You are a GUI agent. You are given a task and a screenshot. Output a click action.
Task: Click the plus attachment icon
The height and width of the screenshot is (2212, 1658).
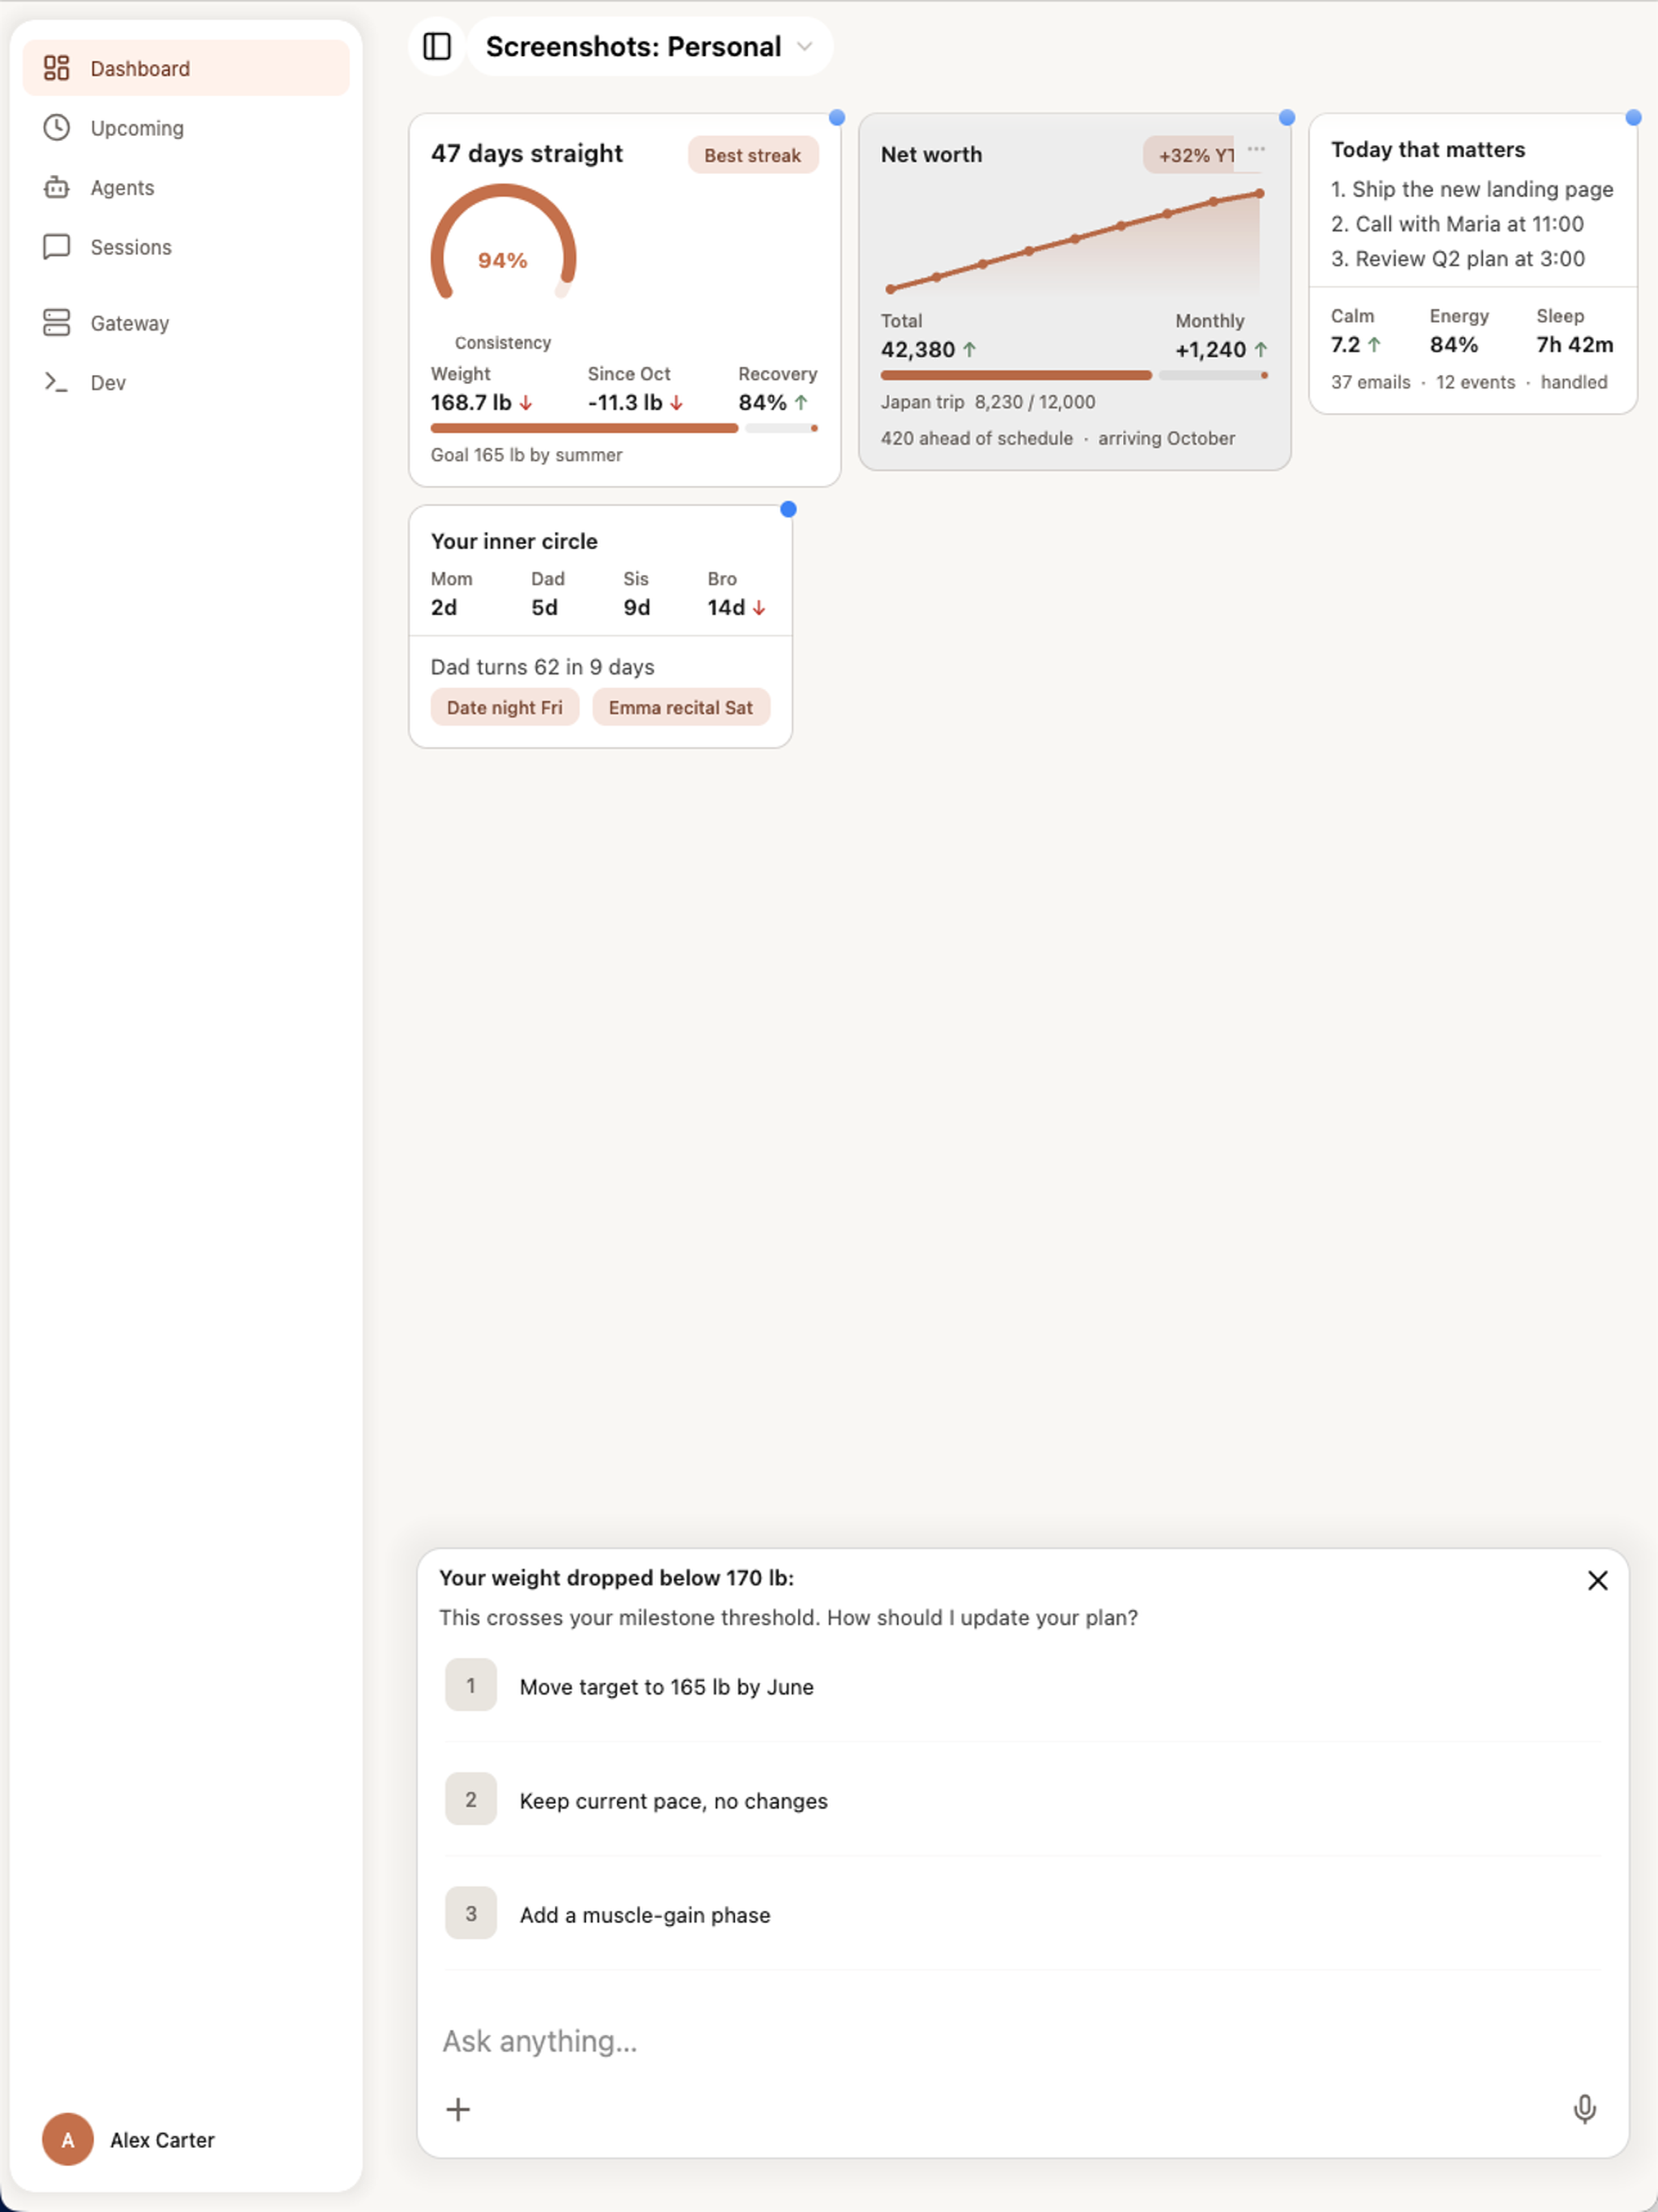click(x=458, y=2109)
